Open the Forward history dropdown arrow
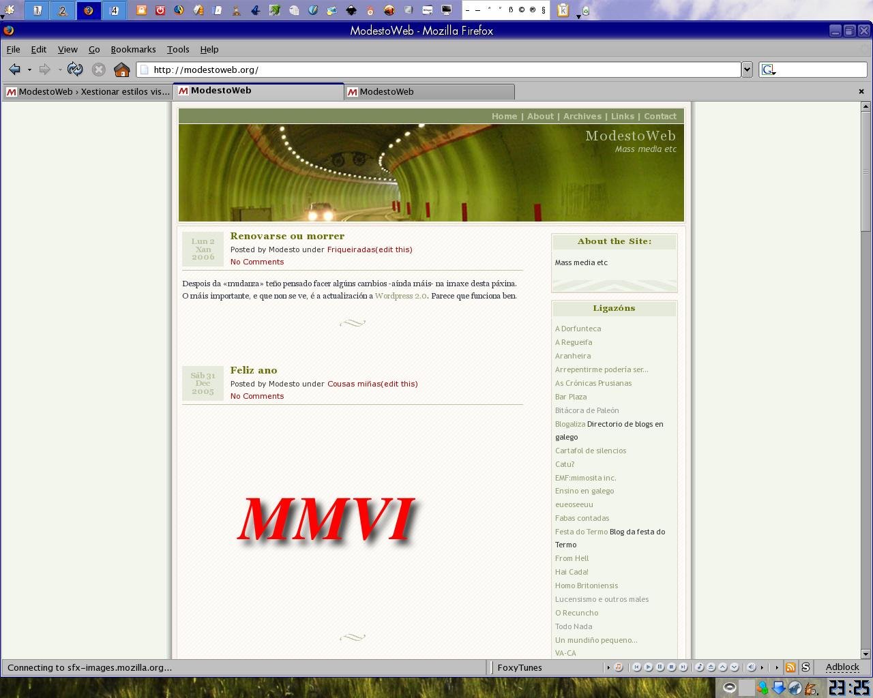This screenshot has height=698, width=873. pos(60,70)
